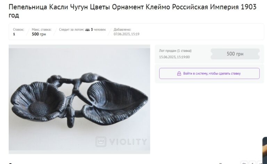Click 'Войти в систему, чтобы сделать ставку' button

[209, 74]
